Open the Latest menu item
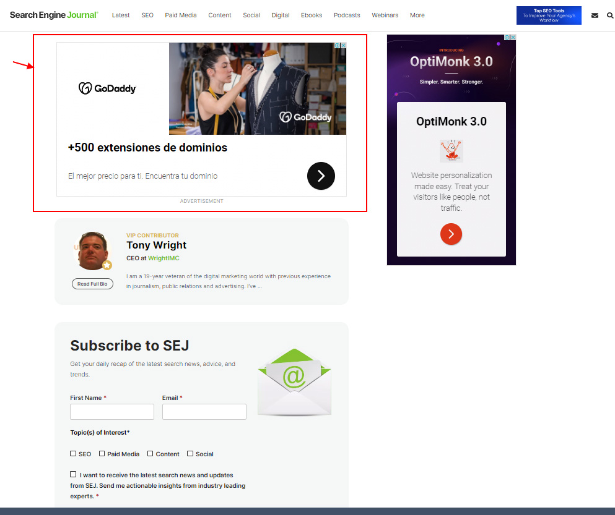Viewport: 615px width, 515px height. (121, 15)
